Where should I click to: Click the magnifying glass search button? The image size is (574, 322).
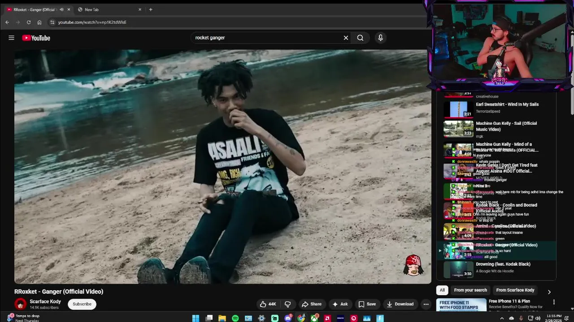(360, 38)
